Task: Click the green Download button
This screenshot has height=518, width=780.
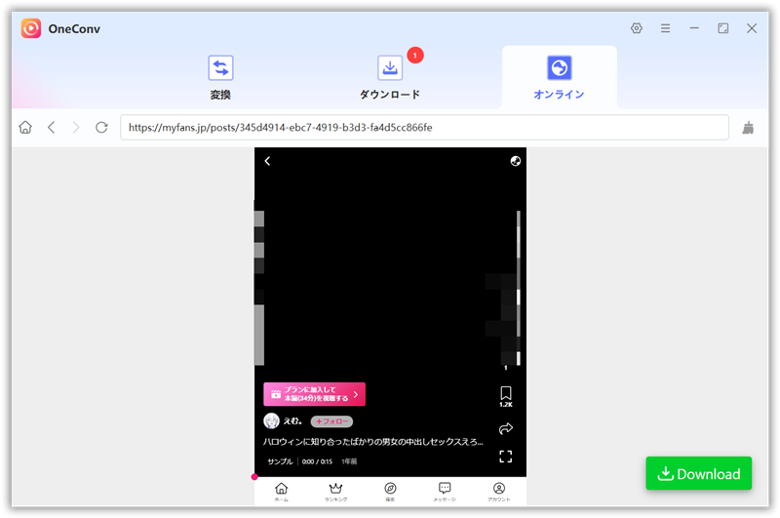Action: [698, 473]
